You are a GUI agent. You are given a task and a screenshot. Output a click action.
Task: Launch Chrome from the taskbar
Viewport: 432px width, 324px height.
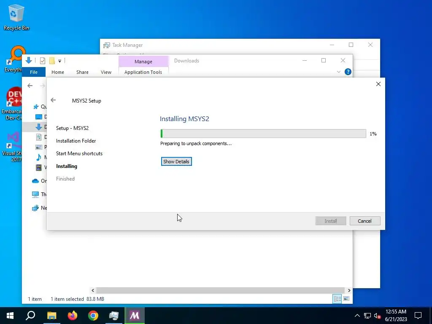pos(93,316)
